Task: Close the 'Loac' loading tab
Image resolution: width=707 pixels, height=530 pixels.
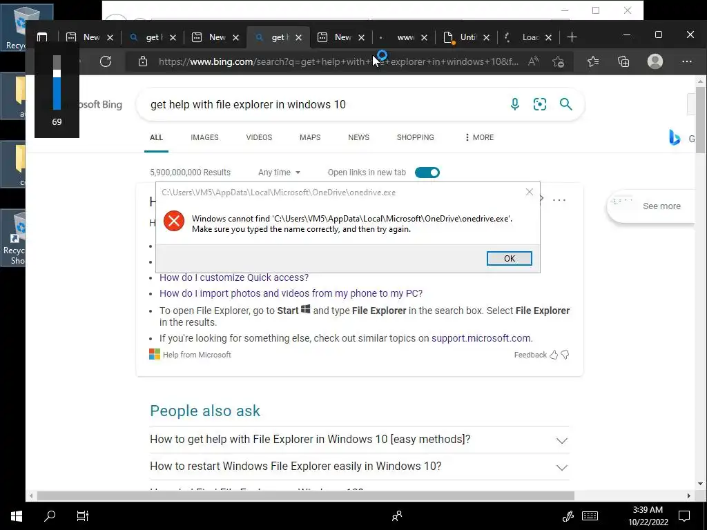Action: tap(548, 37)
